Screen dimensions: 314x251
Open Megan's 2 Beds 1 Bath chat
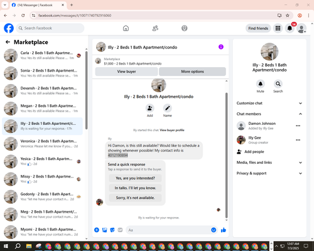pos(42,109)
